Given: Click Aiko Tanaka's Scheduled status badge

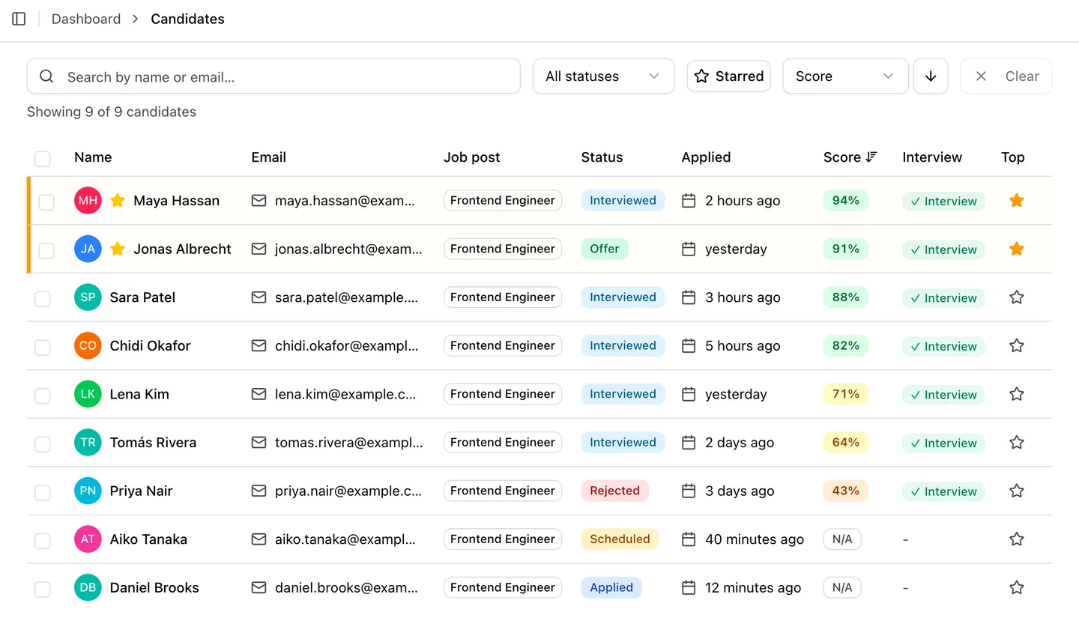Looking at the screenshot, I should pos(620,539).
